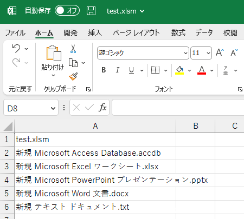Screen dimensions: 244x219
Task: Click the formula bar three-dot handle
Action: point(64,108)
